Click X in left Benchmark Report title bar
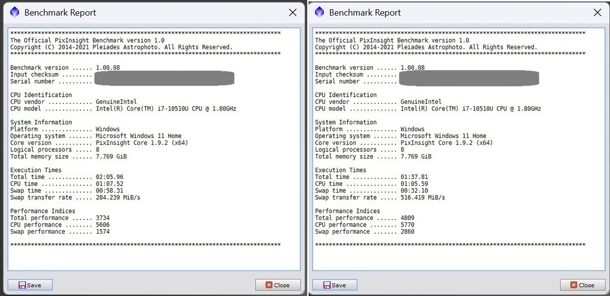Viewport: 610px width, 296px height. (293, 13)
